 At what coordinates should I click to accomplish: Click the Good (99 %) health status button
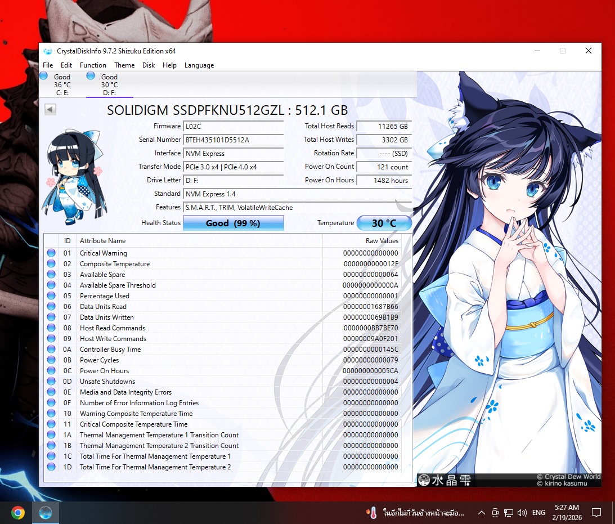pos(233,223)
